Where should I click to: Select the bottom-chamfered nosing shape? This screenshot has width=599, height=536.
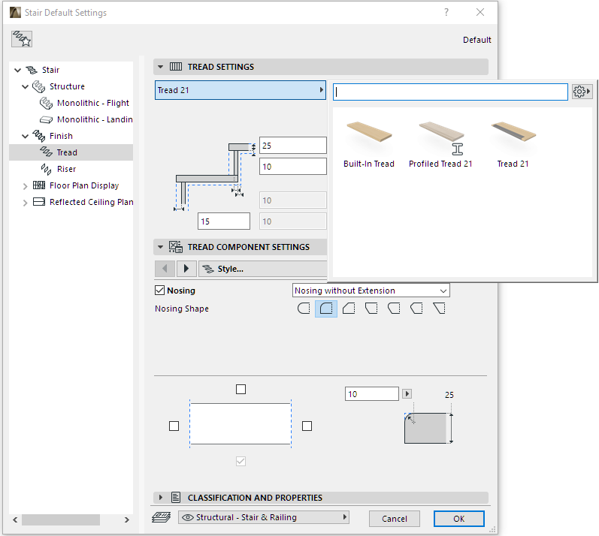coord(371,309)
